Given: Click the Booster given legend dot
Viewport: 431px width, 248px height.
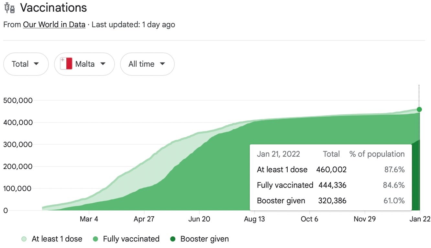Looking at the screenshot, I should (173, 239).
